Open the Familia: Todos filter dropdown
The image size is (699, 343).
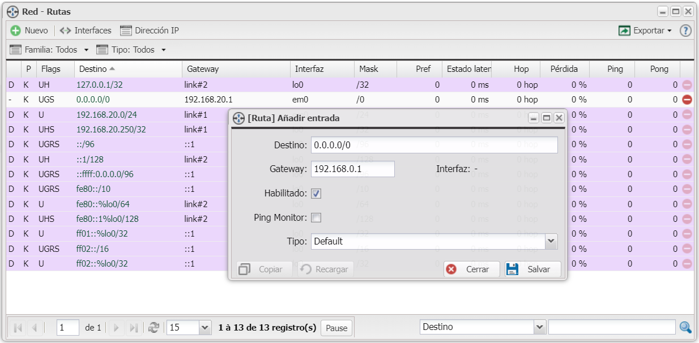50,50
